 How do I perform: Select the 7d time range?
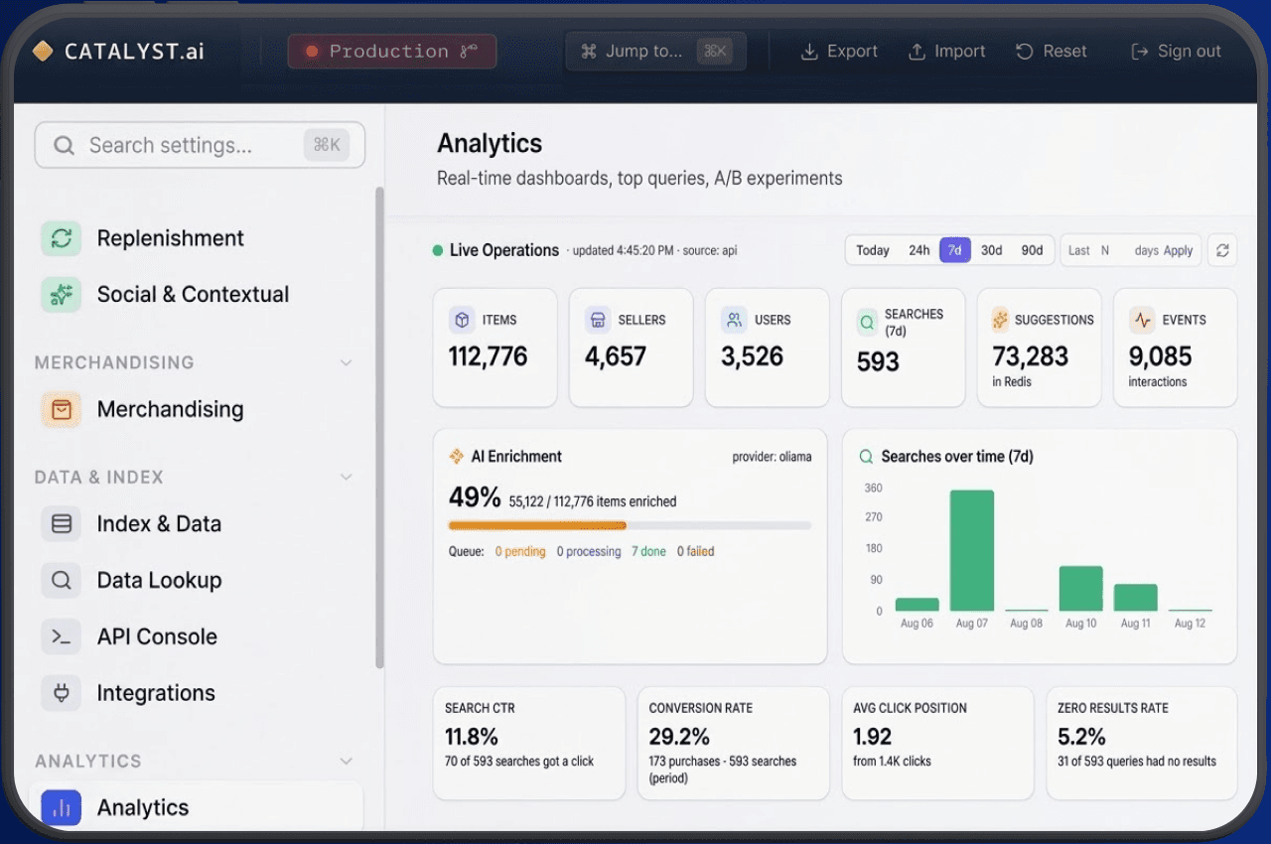tap(954, 250)
